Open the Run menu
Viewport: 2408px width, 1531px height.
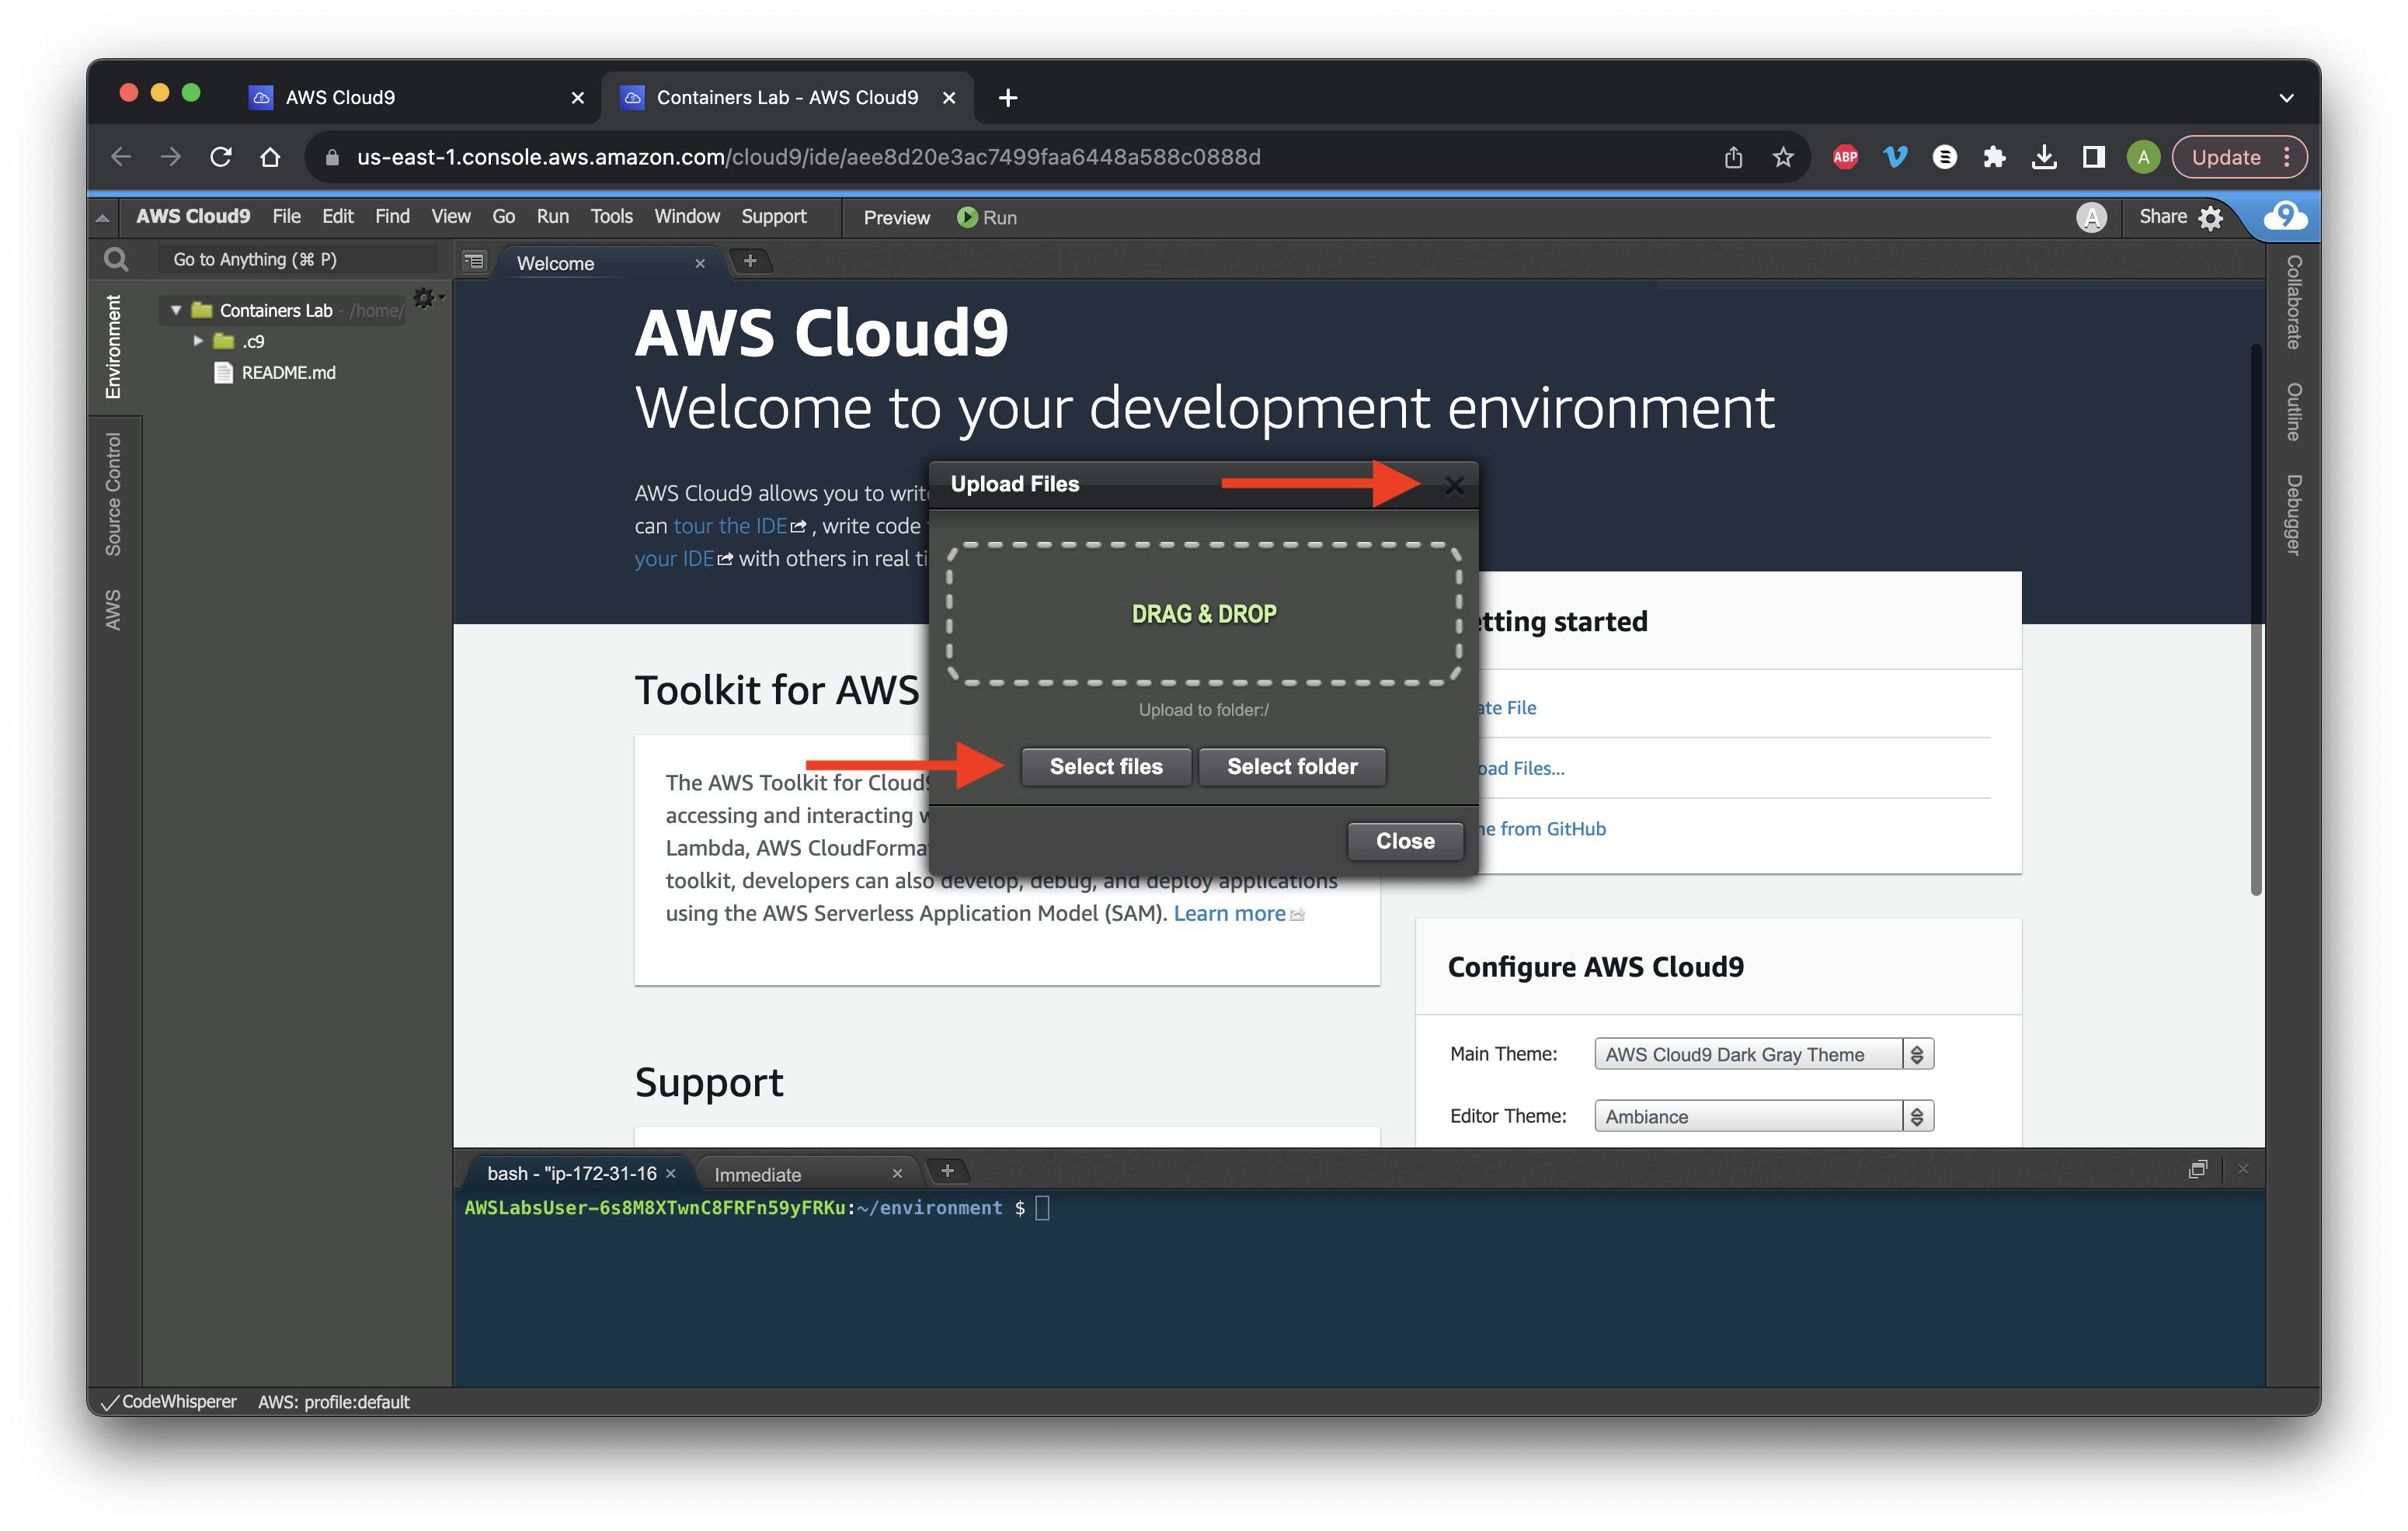tap(552, 217)
